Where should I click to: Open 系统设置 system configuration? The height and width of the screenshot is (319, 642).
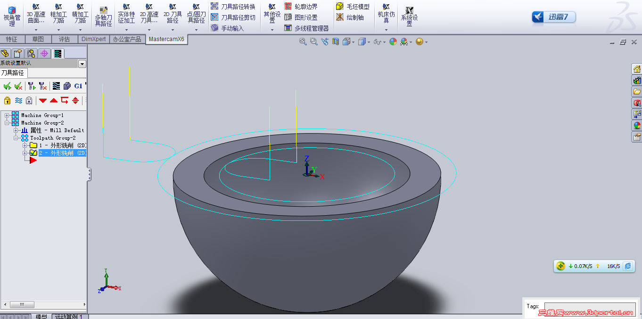click(409, 17)
